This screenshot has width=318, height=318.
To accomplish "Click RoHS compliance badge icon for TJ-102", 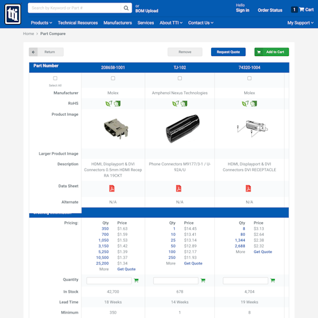I will [184, 104].
